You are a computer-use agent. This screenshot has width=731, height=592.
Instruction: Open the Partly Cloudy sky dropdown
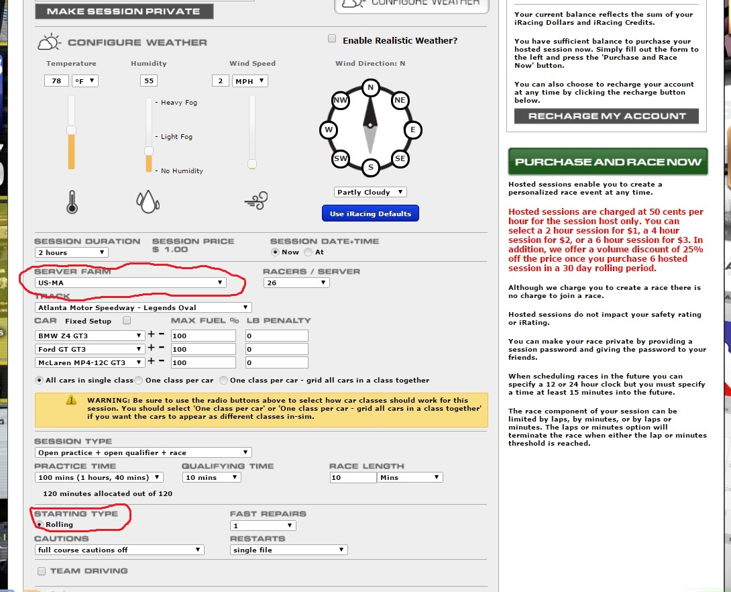pos(370,192)
